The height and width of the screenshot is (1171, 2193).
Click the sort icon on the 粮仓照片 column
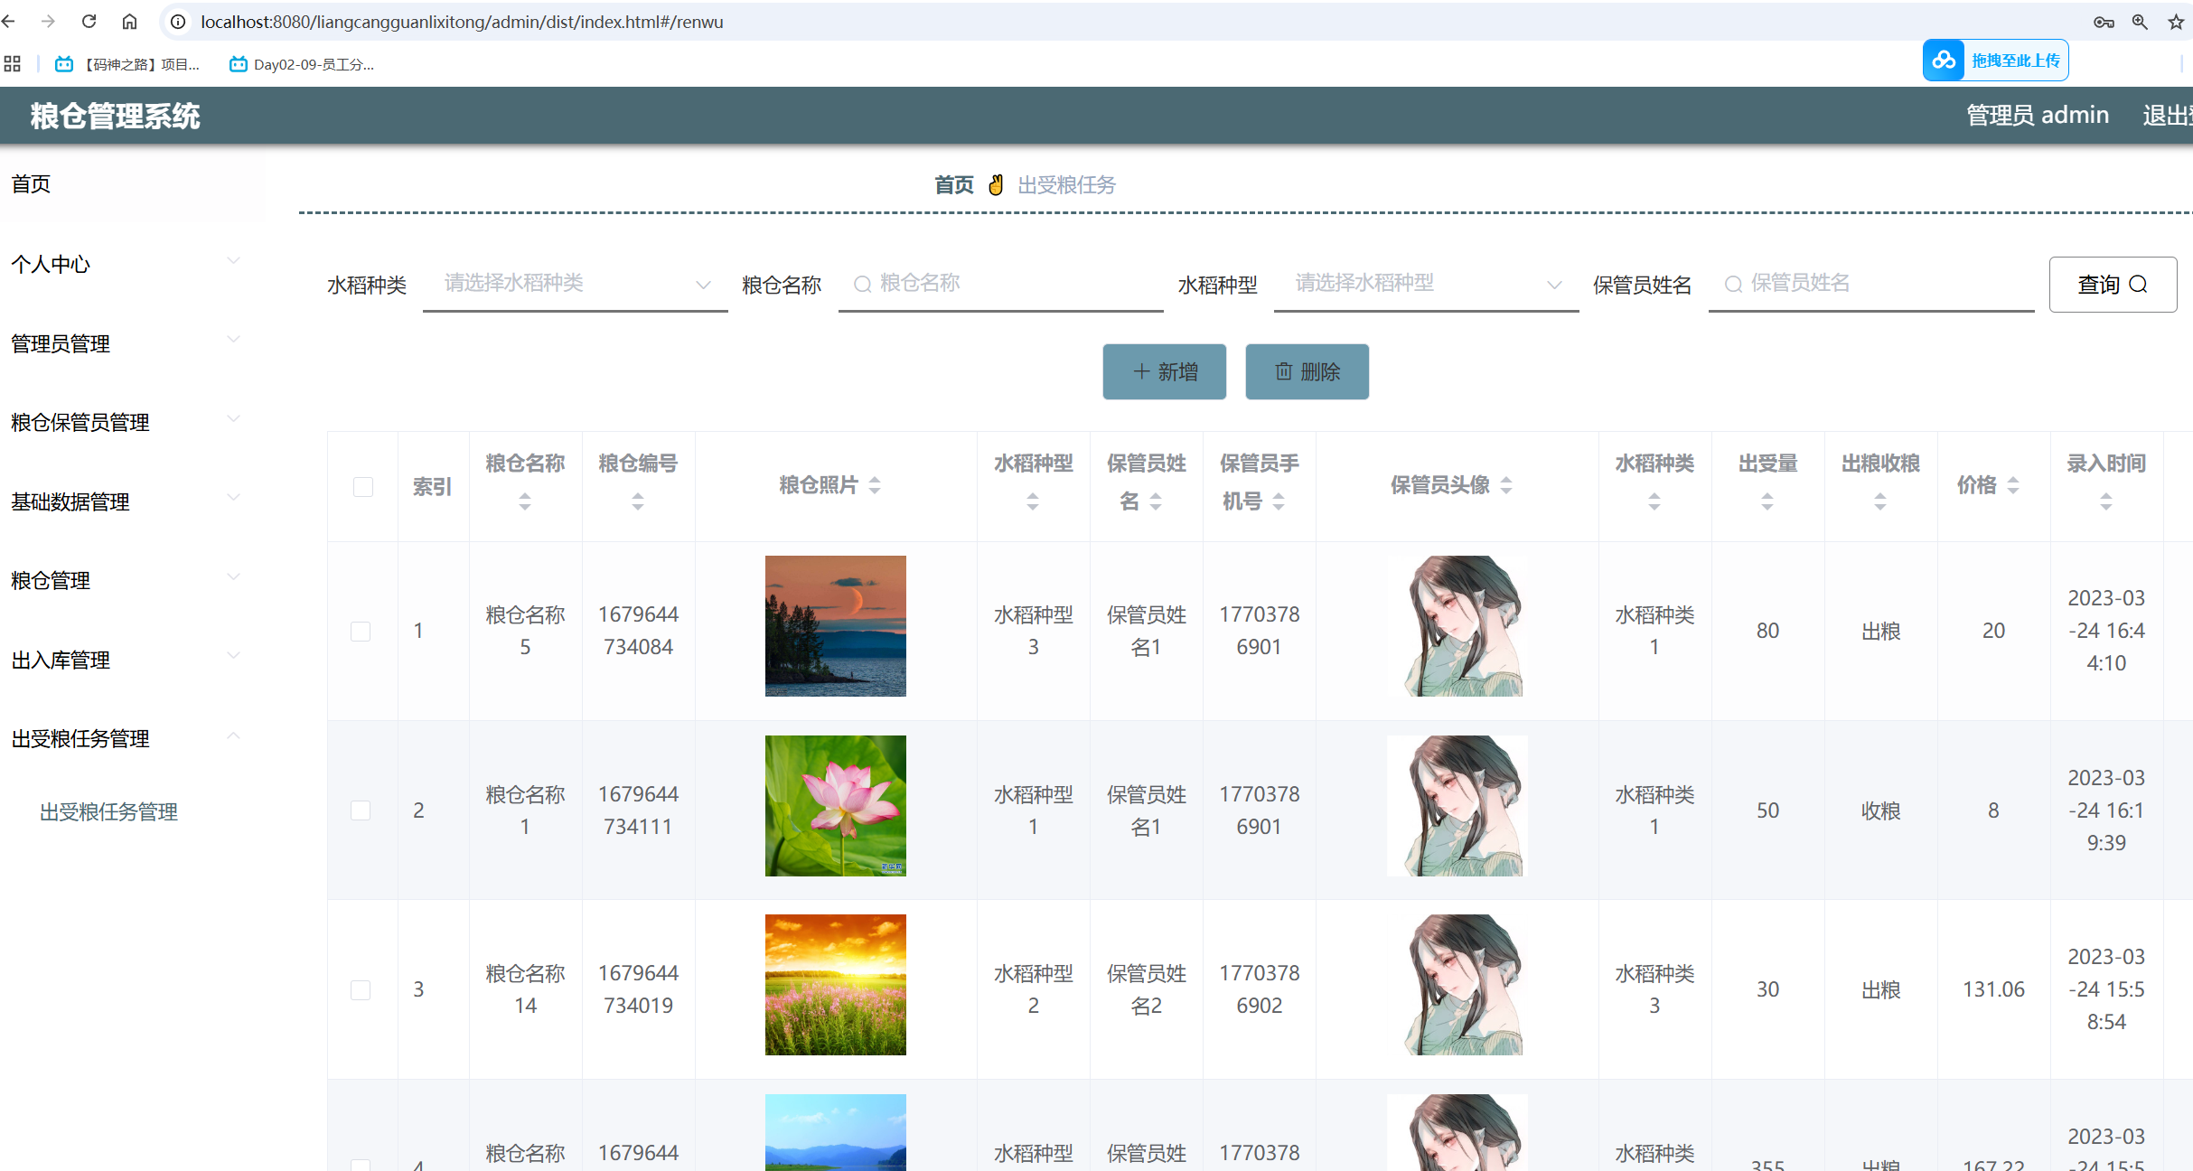click(875, 485)
